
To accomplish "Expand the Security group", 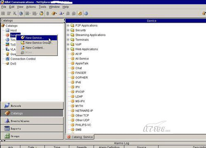I will click(68, 30).
